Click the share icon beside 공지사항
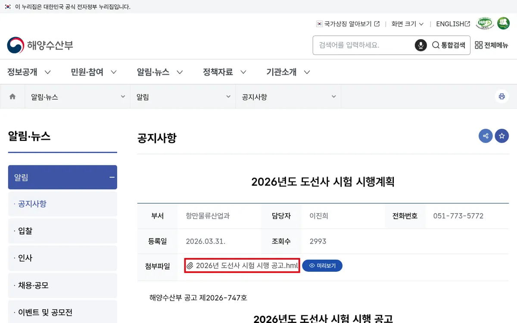The width and height of the screenshot is (517, 323). pyautogui.click(x=486, y=136)
